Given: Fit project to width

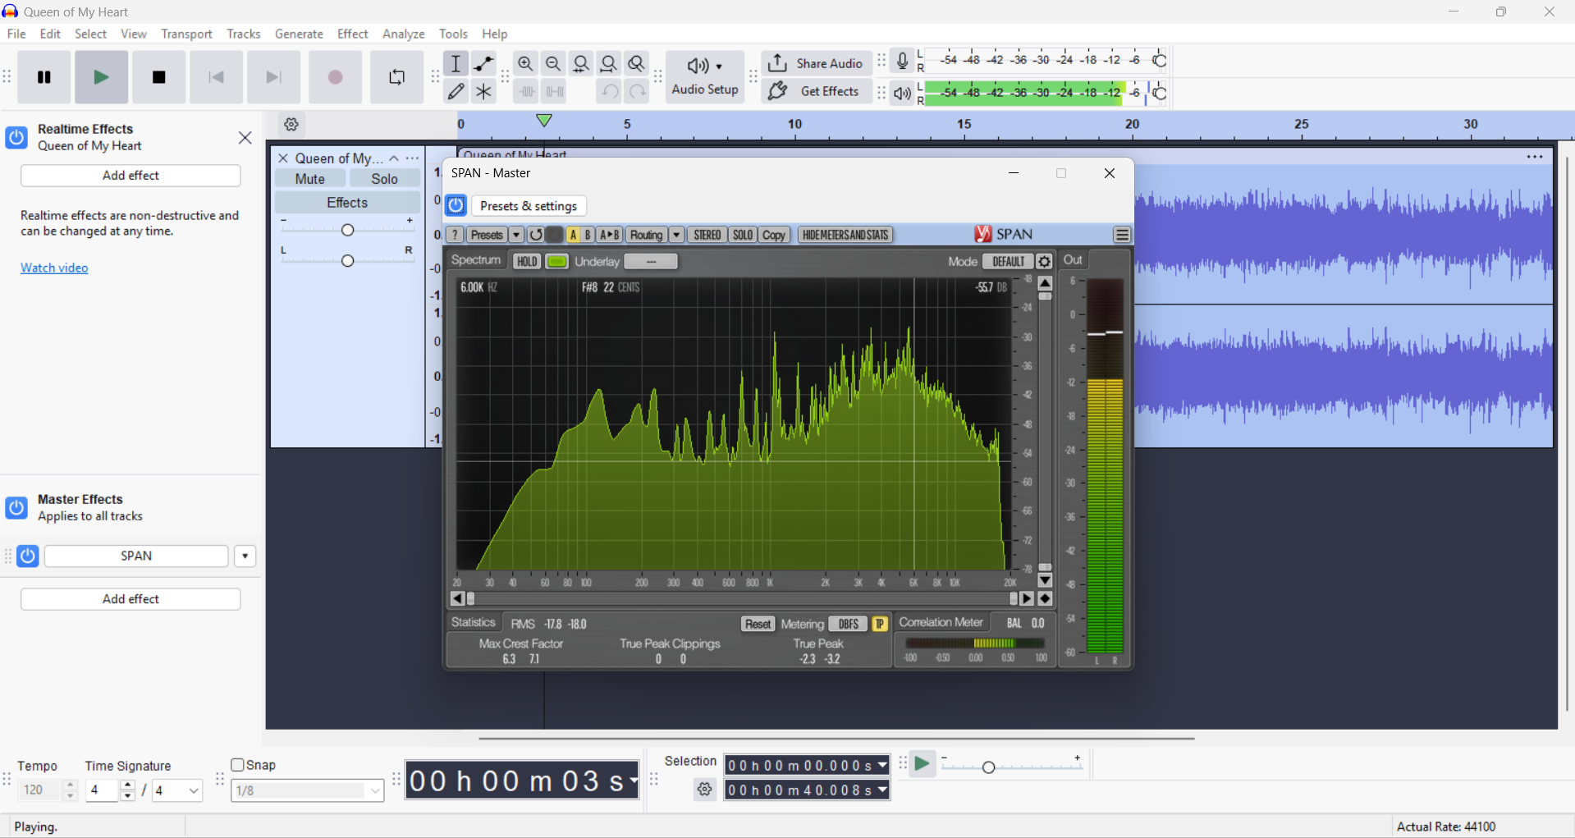Looking at the screenshot, I should pos(609,63).
